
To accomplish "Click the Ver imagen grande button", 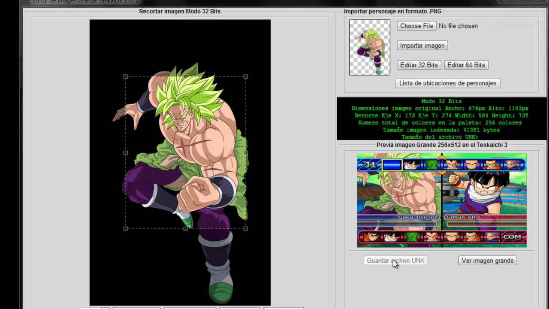I will point(487,261).
